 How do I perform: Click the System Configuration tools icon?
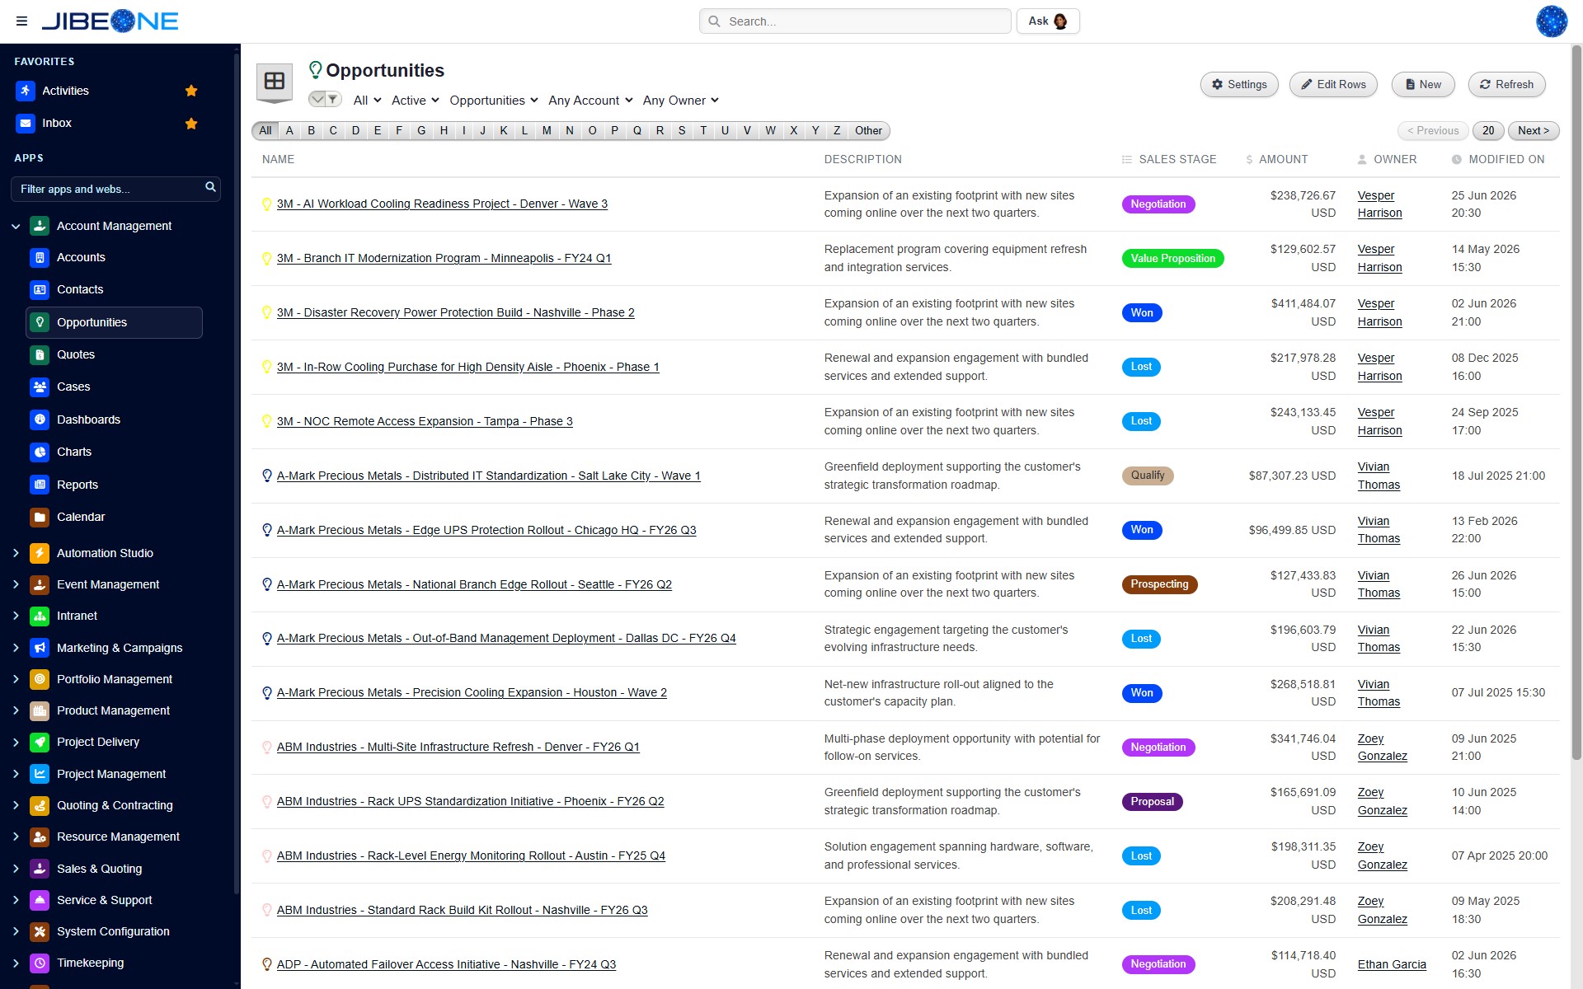pyautogui.click(x=40, y=931)
